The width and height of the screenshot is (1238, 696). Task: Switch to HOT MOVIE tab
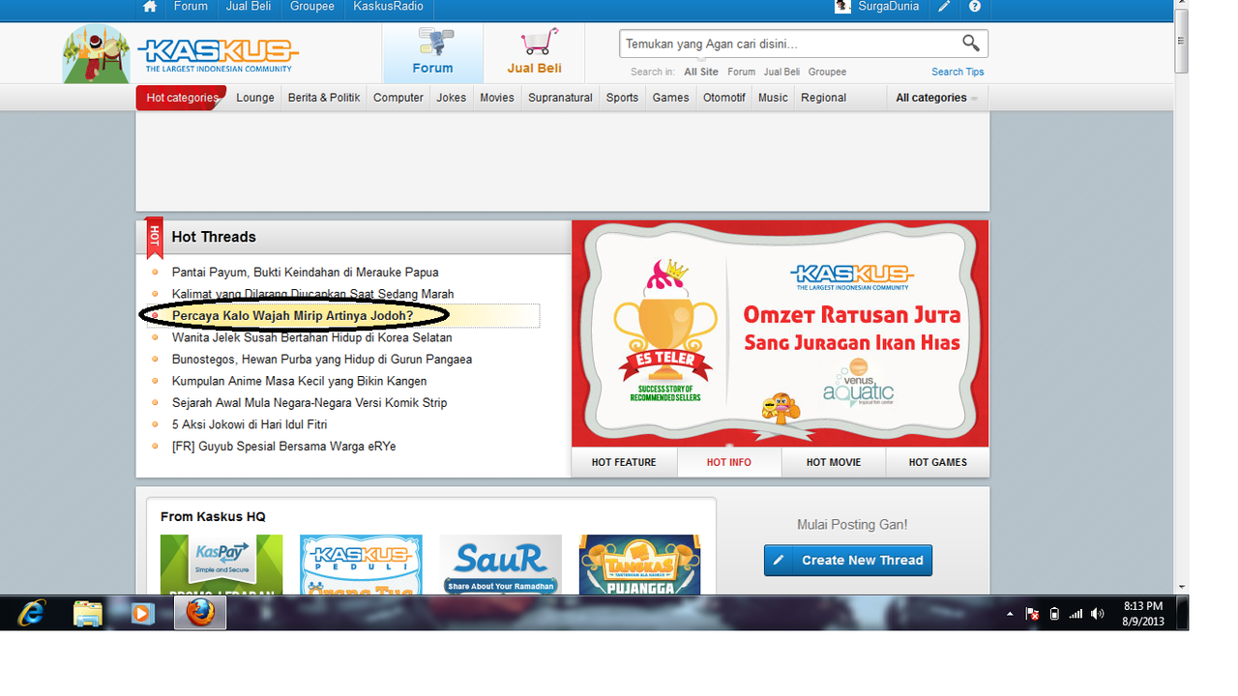(834, 462)
